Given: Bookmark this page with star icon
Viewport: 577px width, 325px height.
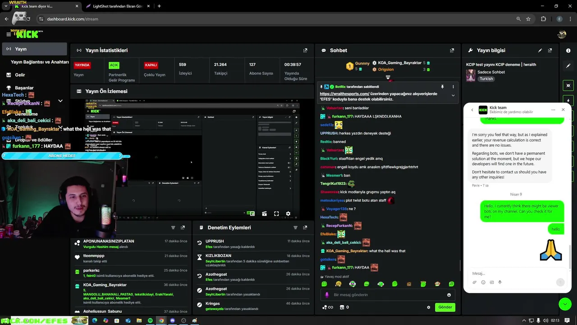Looking at the screenshot, I should [x=528, y=19].
